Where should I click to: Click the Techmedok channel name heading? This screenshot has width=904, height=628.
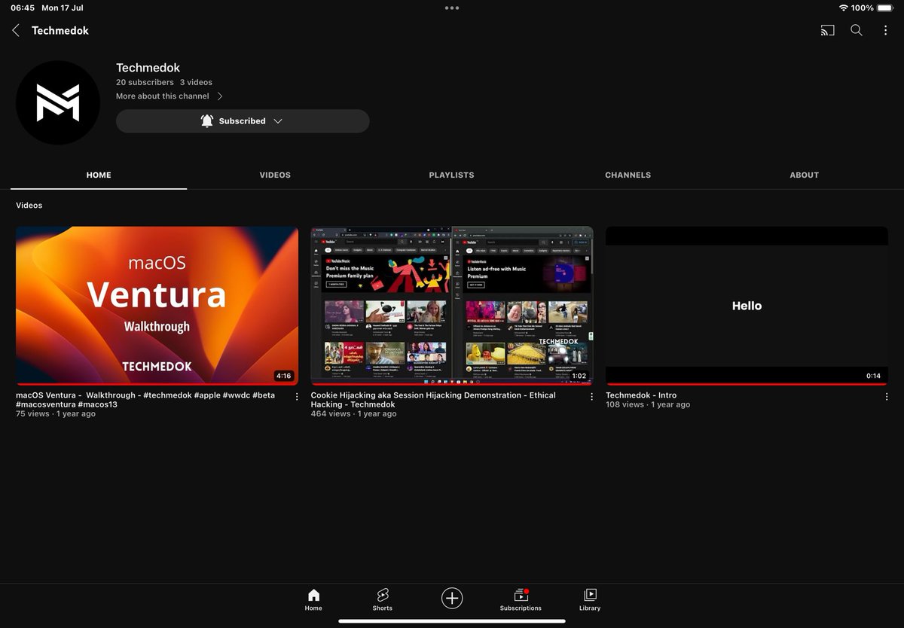tap(148, 68)
